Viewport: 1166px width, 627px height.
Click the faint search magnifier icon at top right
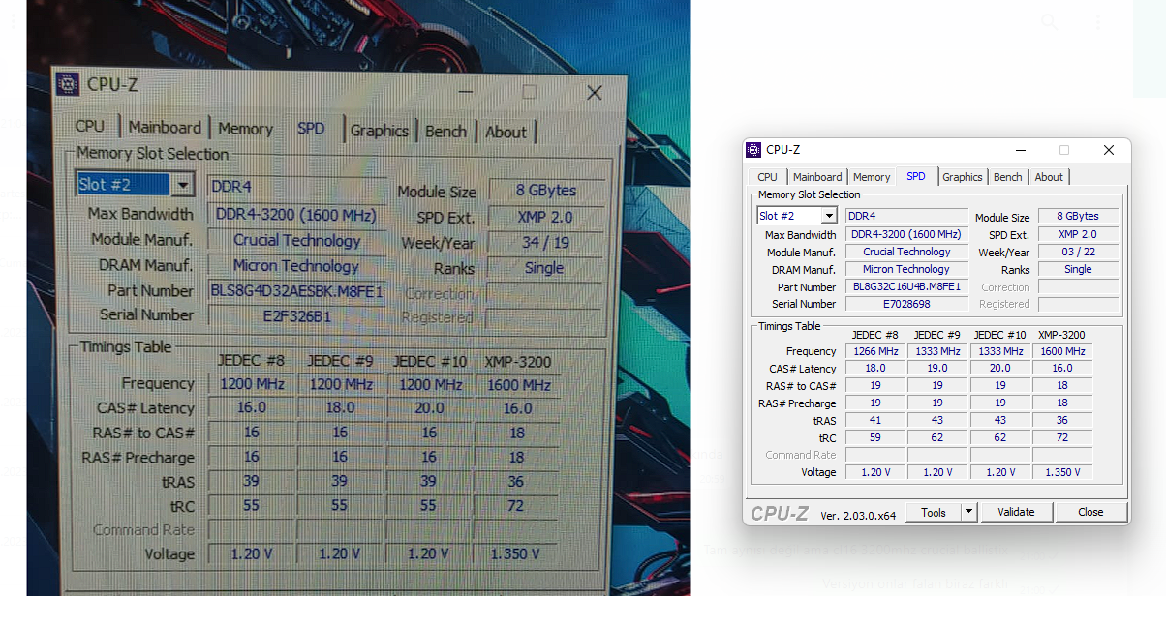(1050, 21)
